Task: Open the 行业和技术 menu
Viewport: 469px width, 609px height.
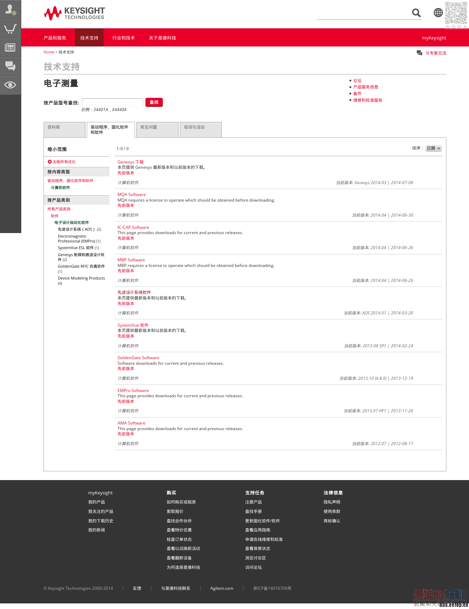Action: pos(123,38)
